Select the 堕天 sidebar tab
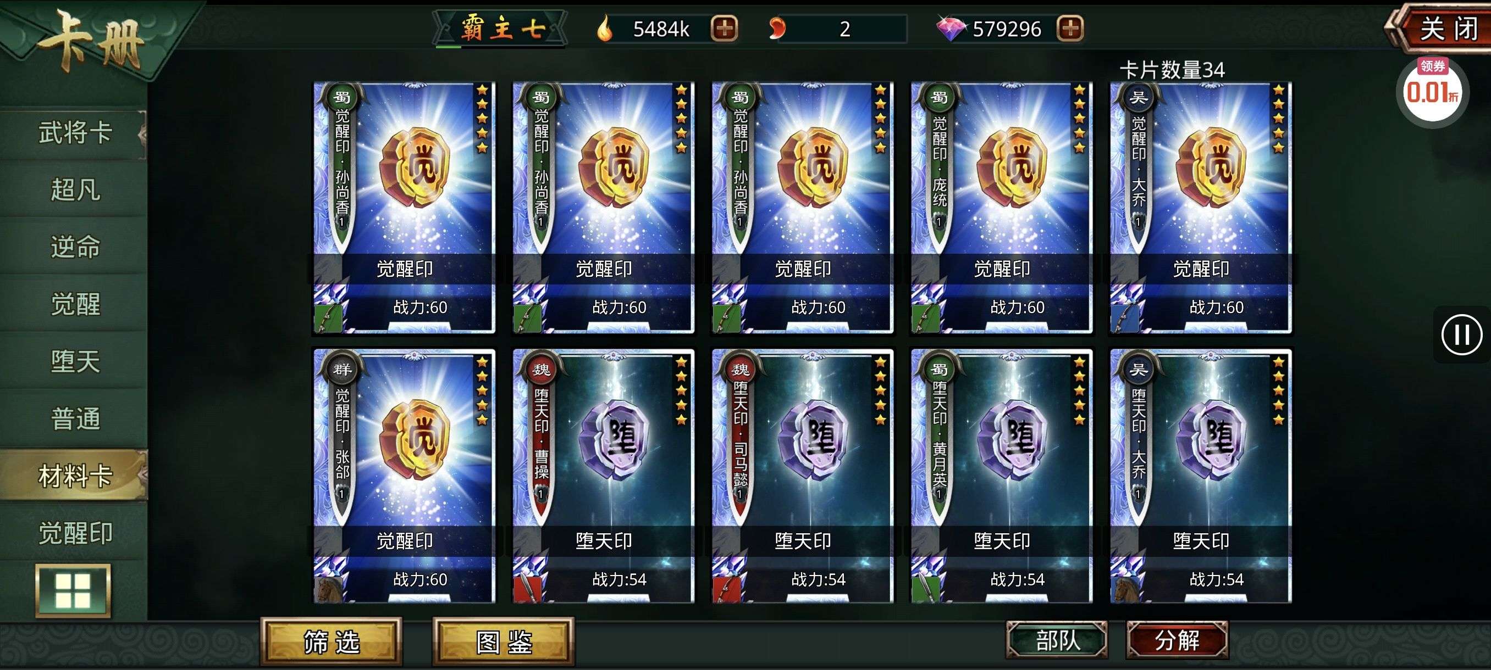1491x670 pixels. (74, 362)
